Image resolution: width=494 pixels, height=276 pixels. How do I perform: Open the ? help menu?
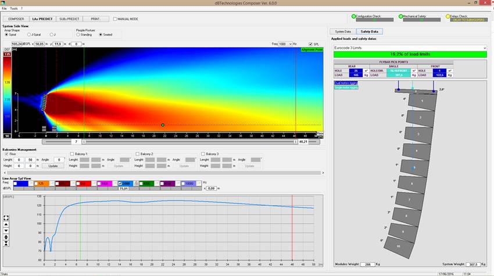[22, 9]
